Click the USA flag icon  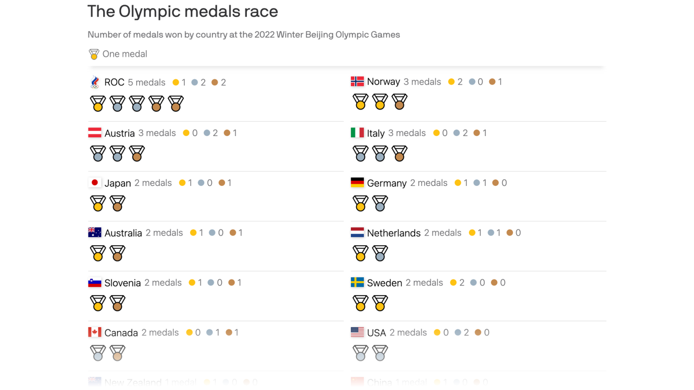point(357,332)
